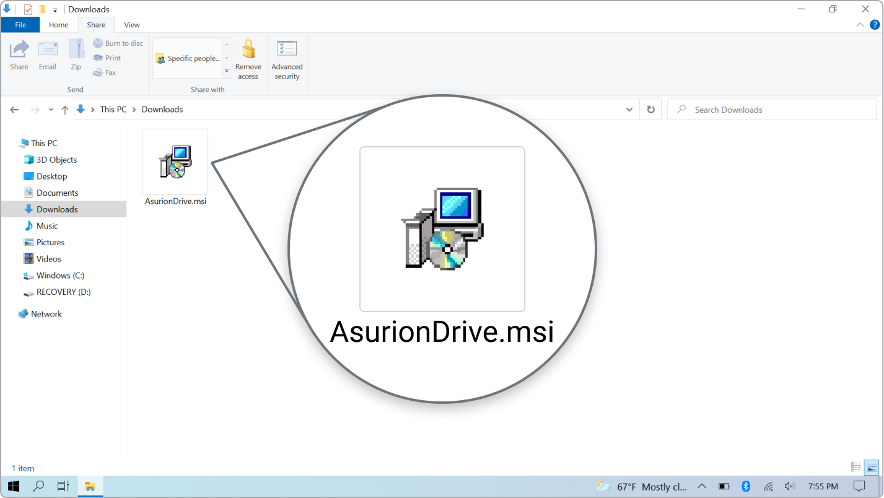884x498 pixels.
Task: Click the battery icon in the tray
Action: (x=724, y=486)
